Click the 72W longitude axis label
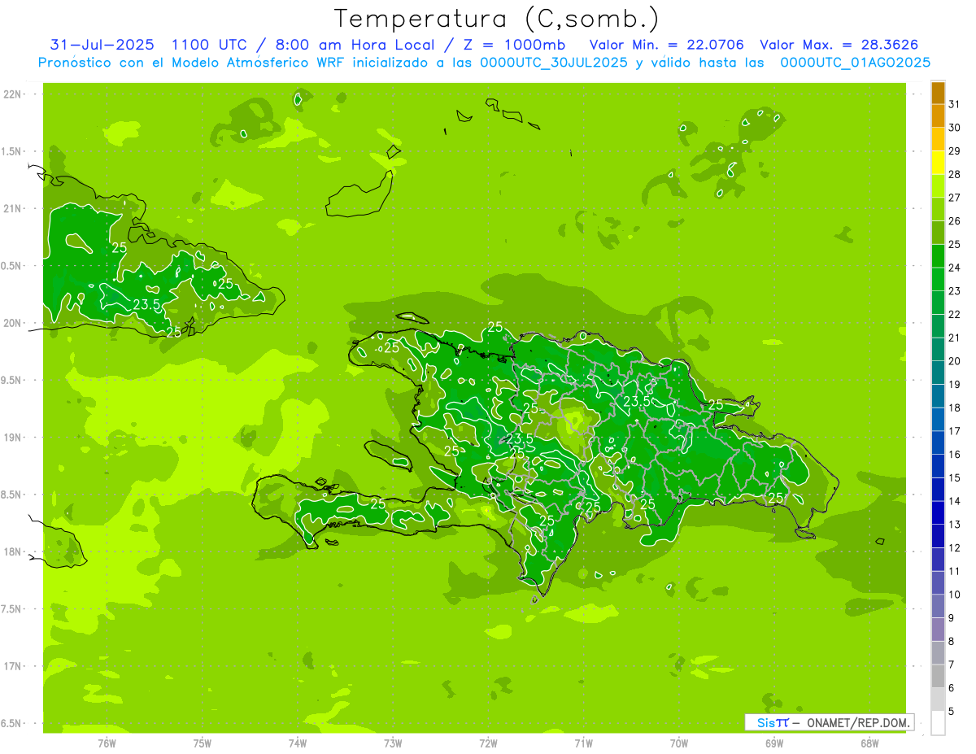976x754 pixels. pyautogui.click(x=488, y=743)
